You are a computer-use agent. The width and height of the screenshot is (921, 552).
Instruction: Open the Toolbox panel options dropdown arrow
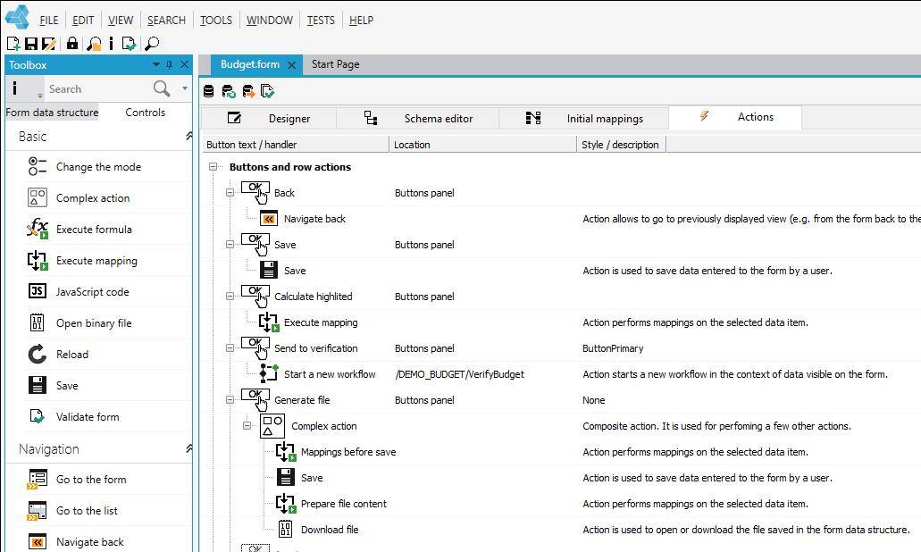[x=155, y=64]
